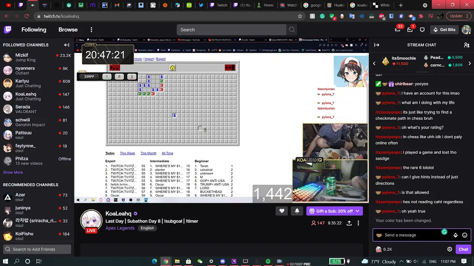Viewport: 474px width, 266px height.
Task: Click the Twitch search input field
Action: (x=231, y=30)
